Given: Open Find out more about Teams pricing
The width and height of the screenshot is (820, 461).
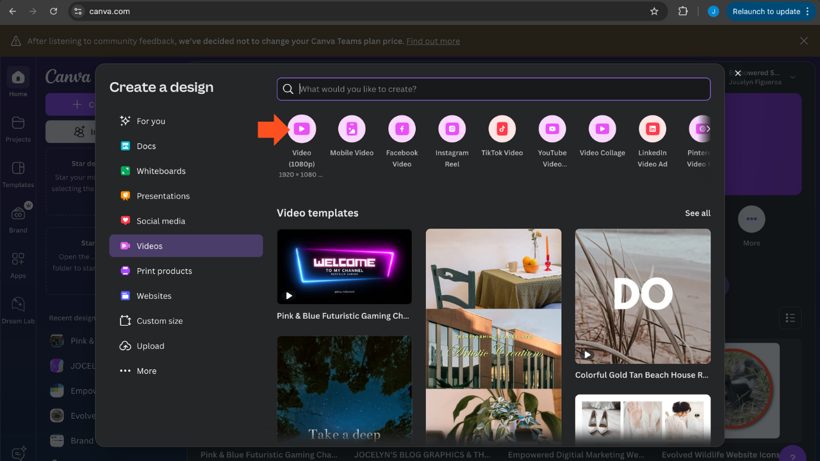Looking at the screenshot, I should tap(433, 41).
